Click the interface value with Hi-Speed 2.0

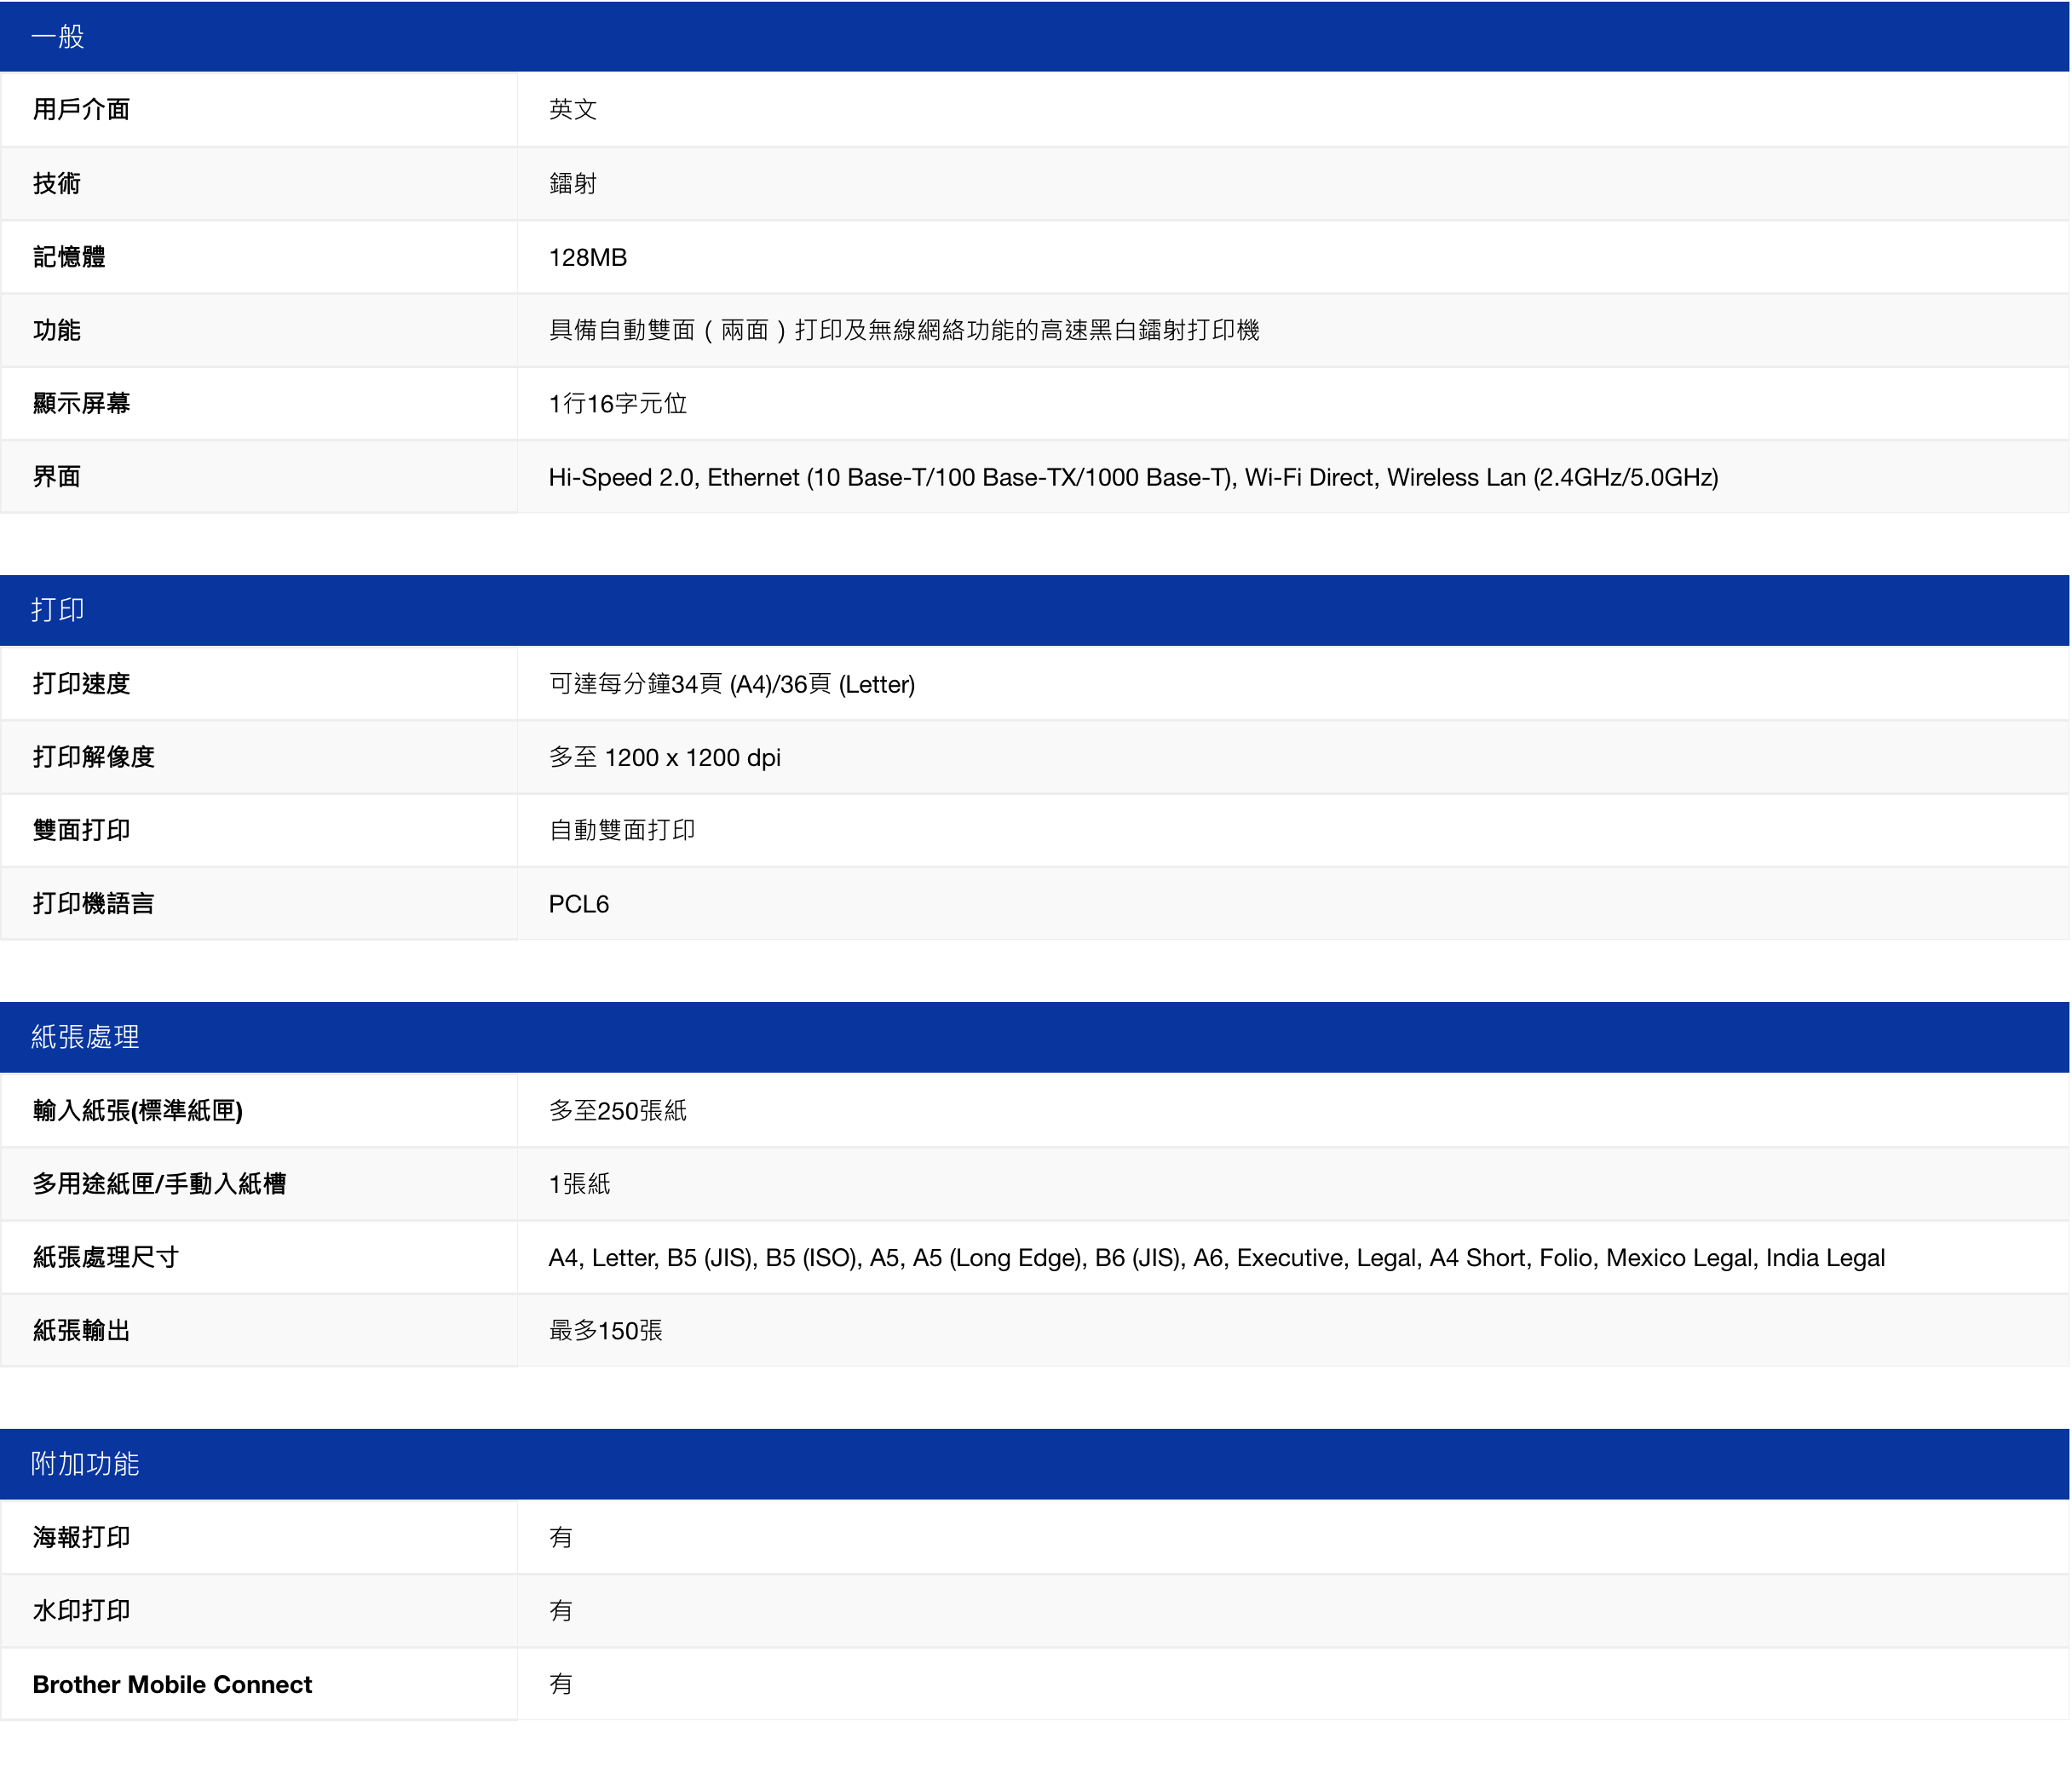point(1132,477)
